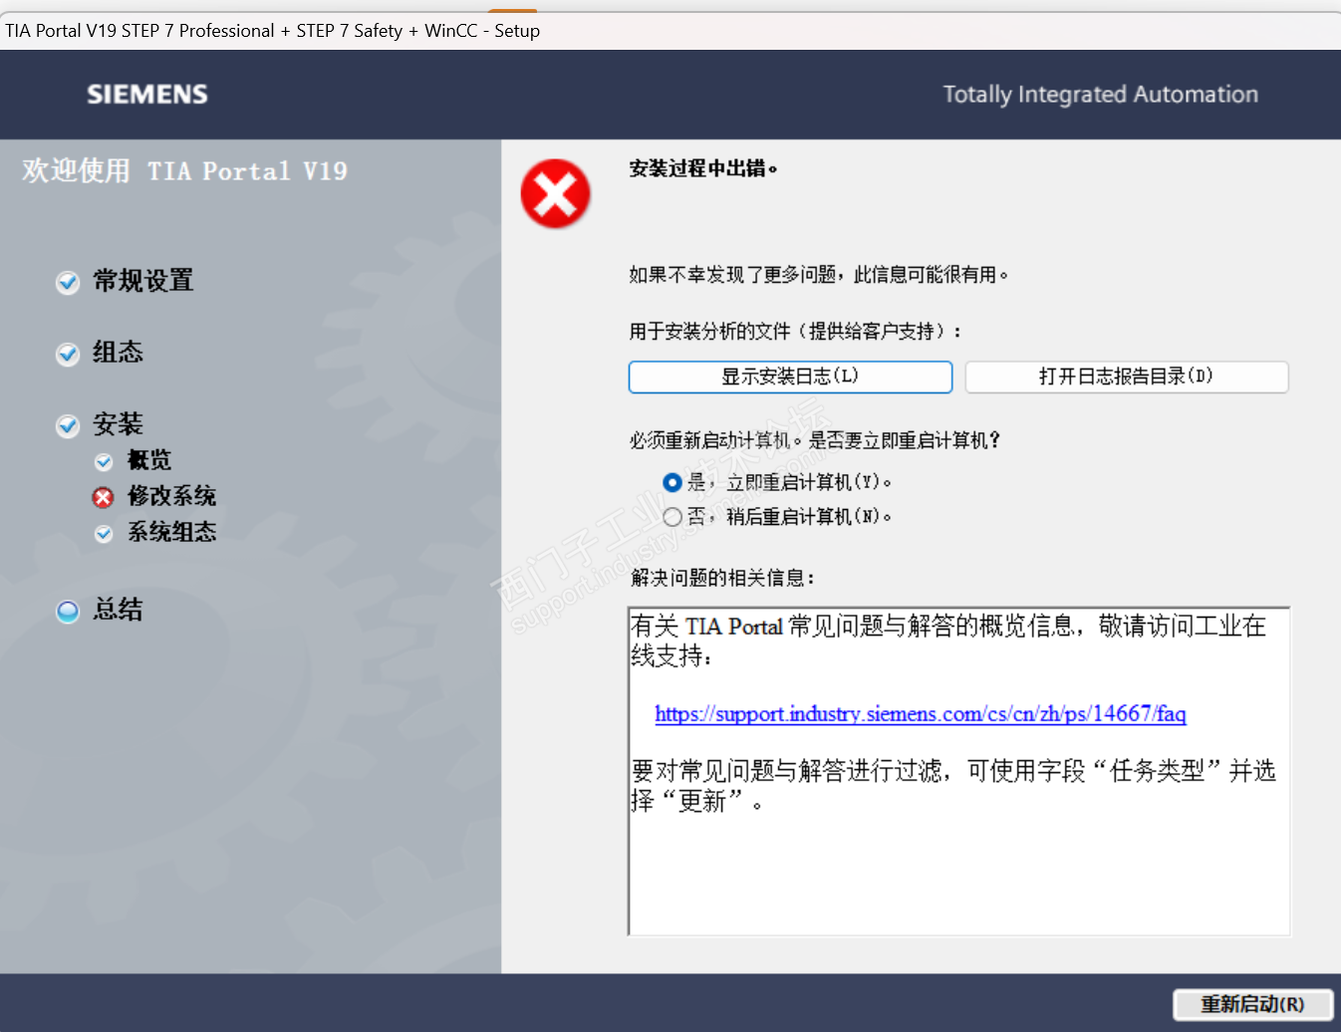The image size is (1341, 1032).
Task: Select the 总结 step in sidebar
Action: pos(118,610)
